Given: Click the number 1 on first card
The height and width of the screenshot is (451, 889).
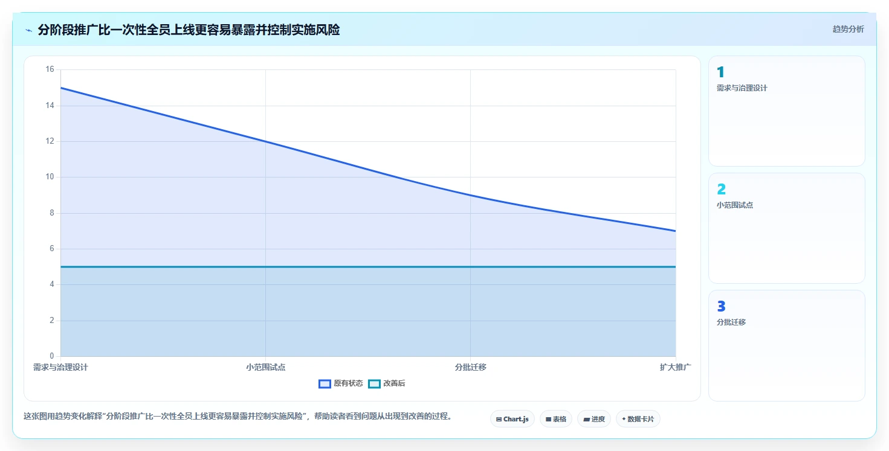Looking at the screenshot, I should [x=720, y=72].
